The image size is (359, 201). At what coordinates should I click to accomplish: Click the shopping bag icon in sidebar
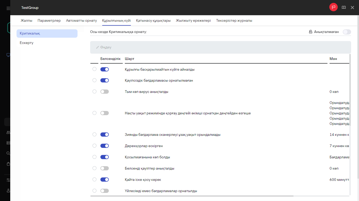pyautogui.click(x=8, y=164)
